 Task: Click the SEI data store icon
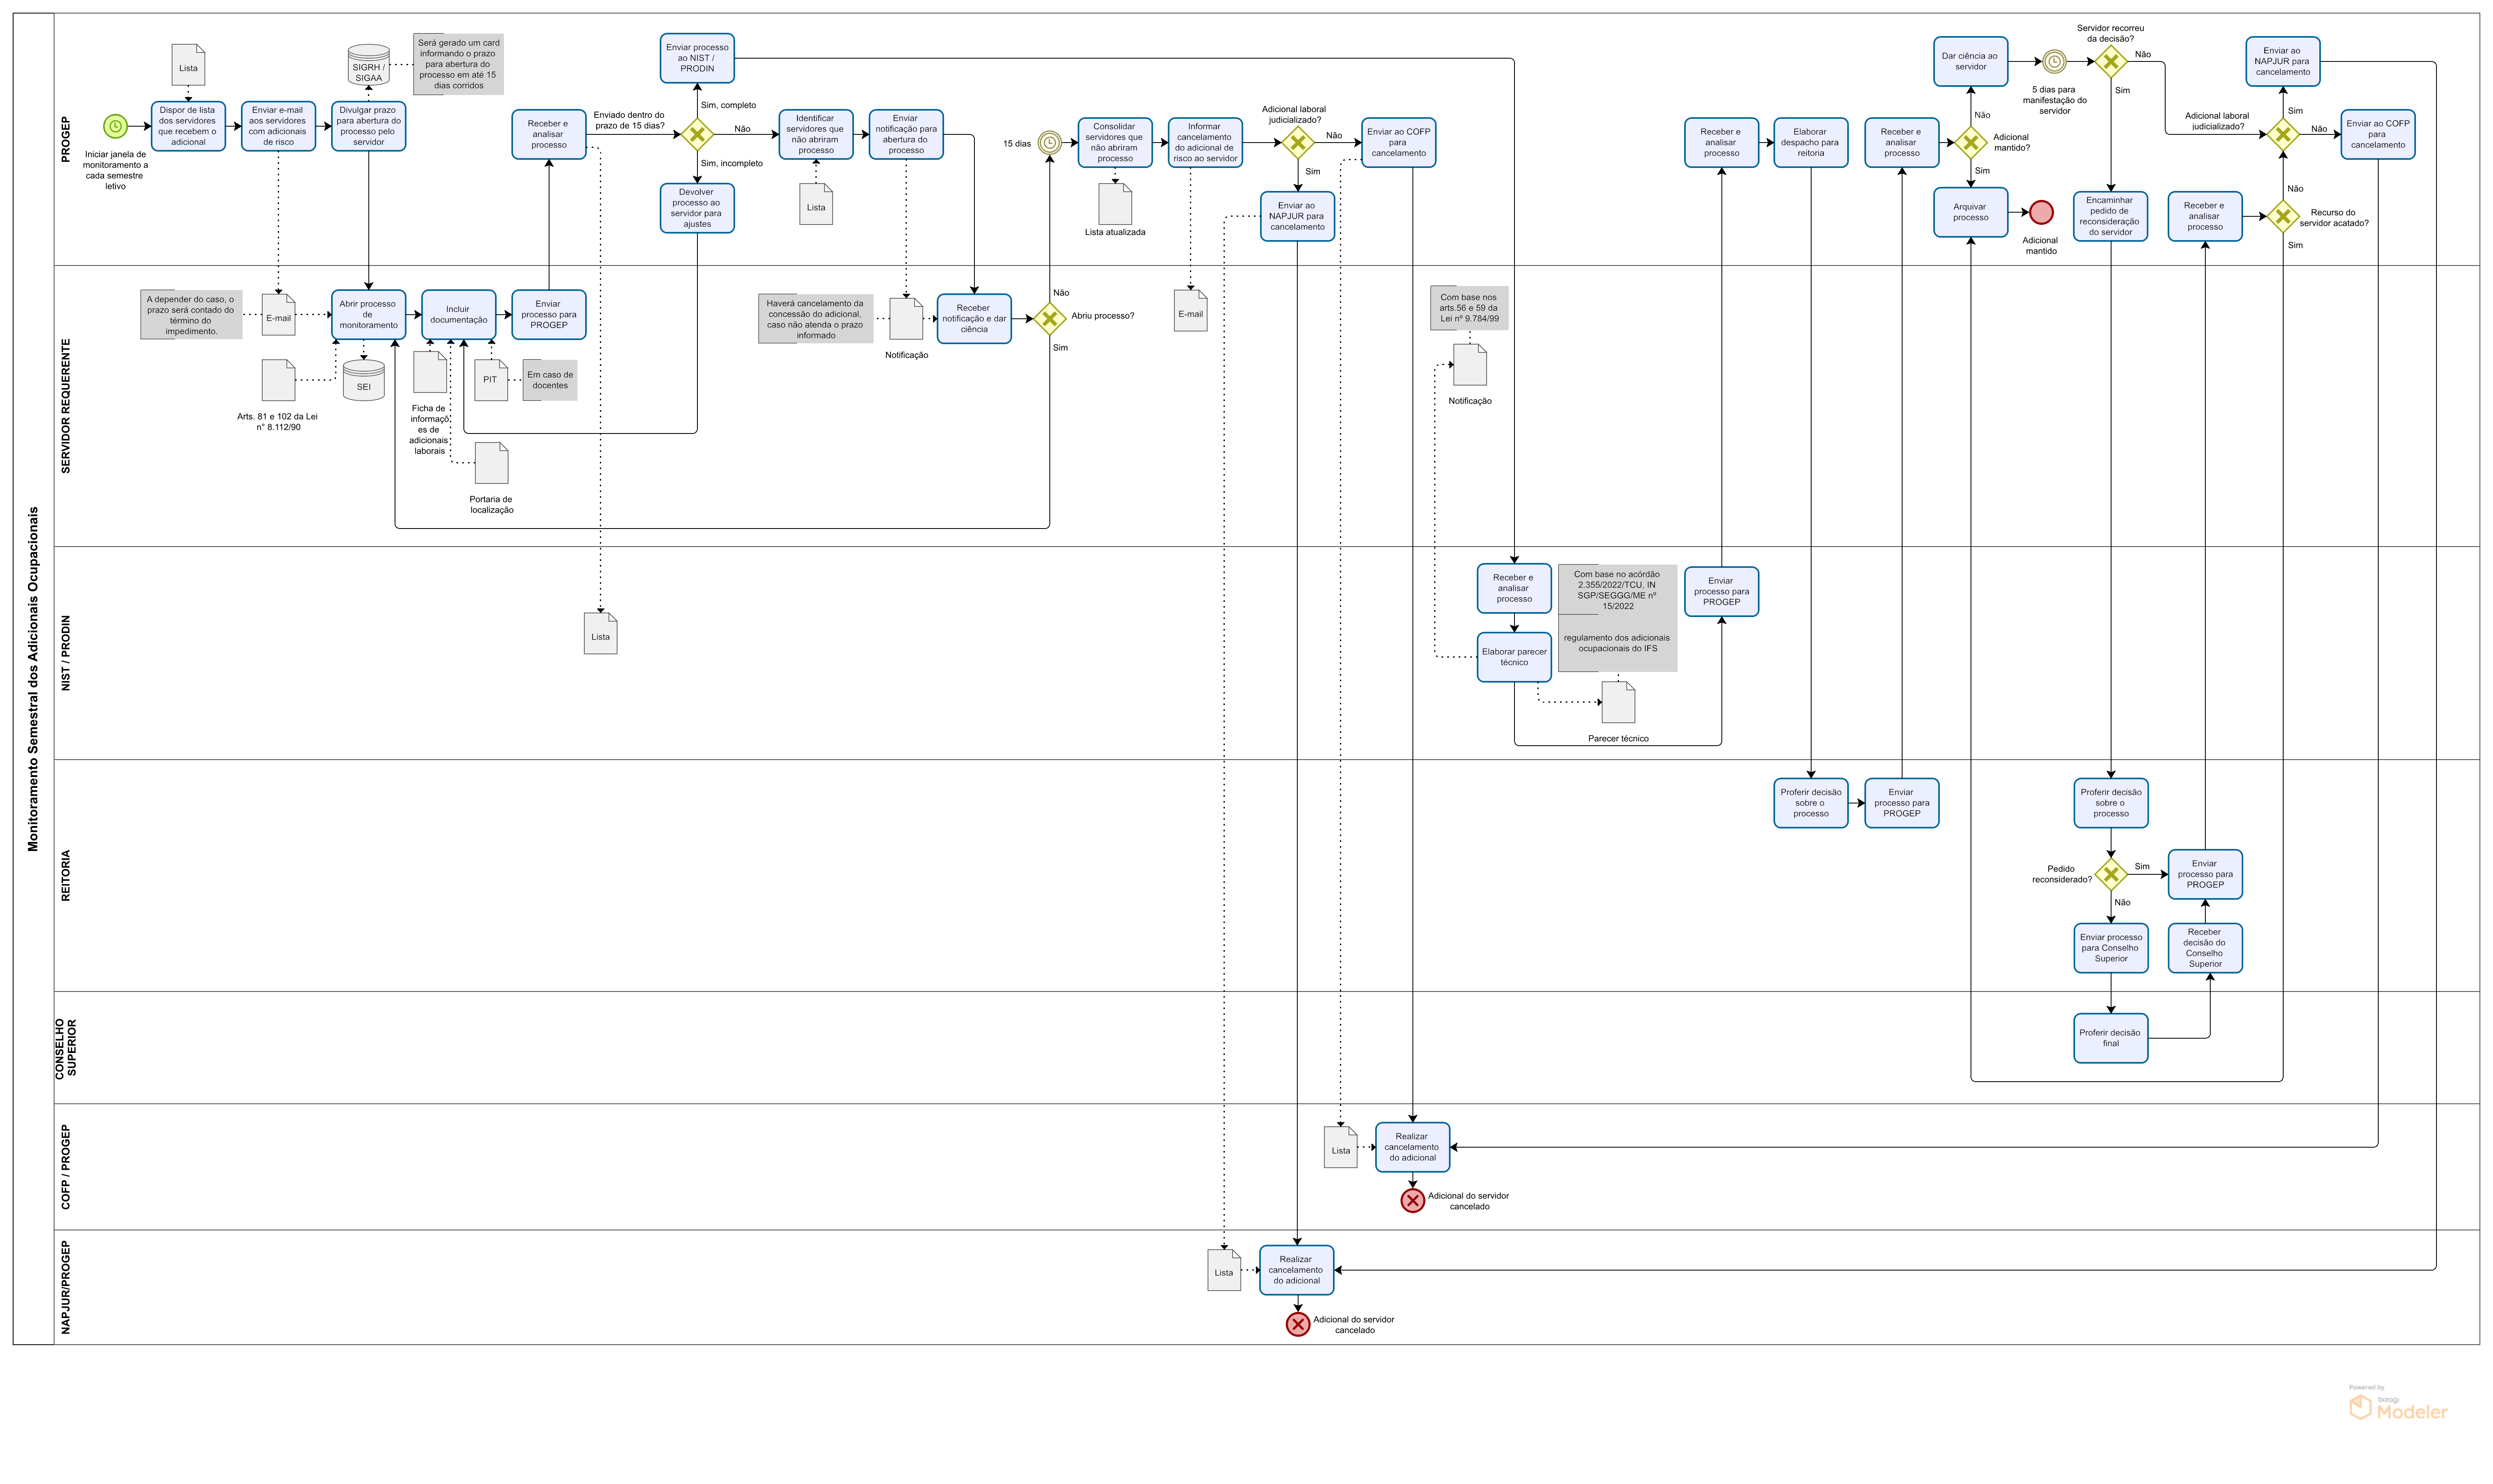click(363, 381)
